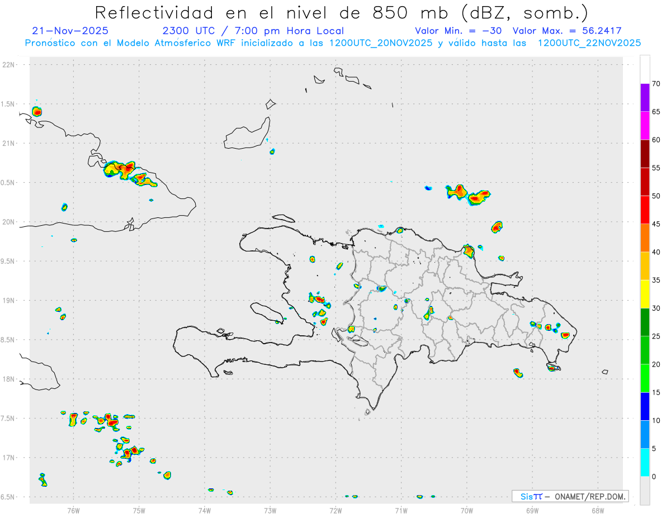Click the colorbar value label '40'
Screen dimensions: 671x518
point(656,252)
